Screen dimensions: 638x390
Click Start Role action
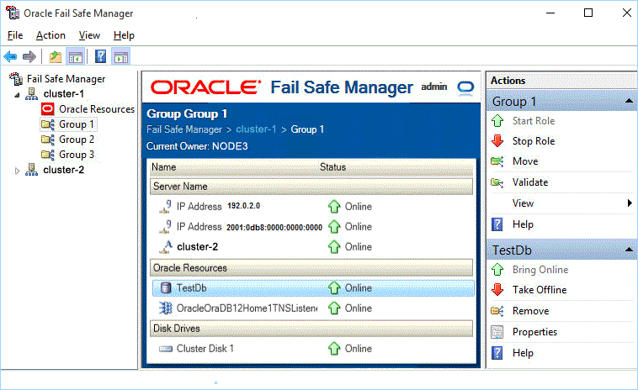[x=534, y=121]
